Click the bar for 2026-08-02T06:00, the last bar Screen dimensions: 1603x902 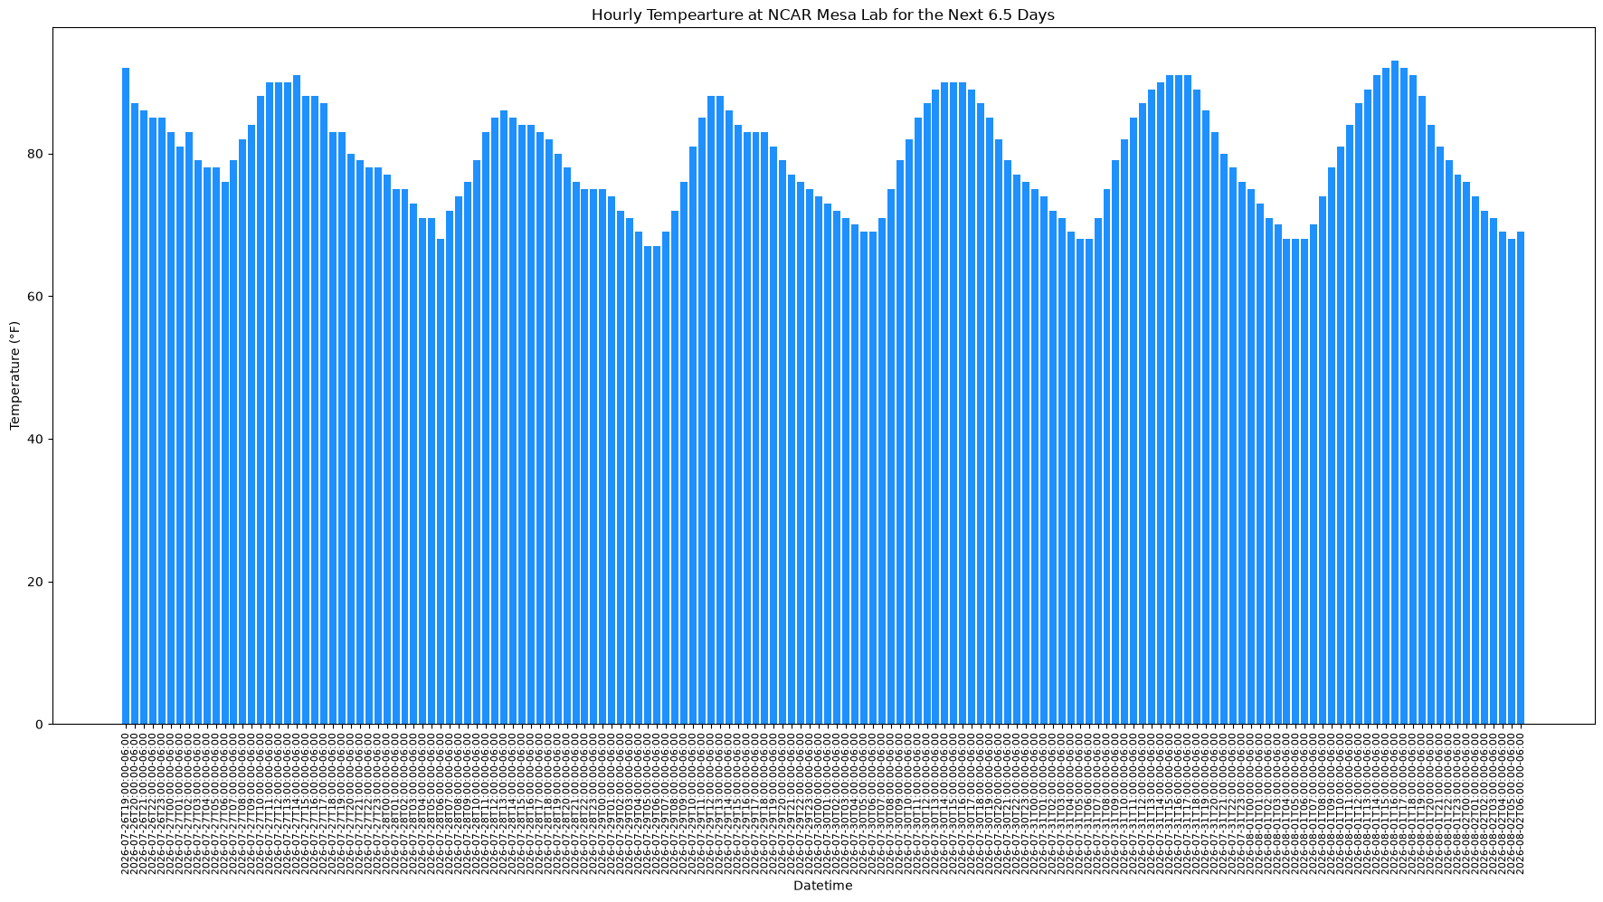[1521, 478]
